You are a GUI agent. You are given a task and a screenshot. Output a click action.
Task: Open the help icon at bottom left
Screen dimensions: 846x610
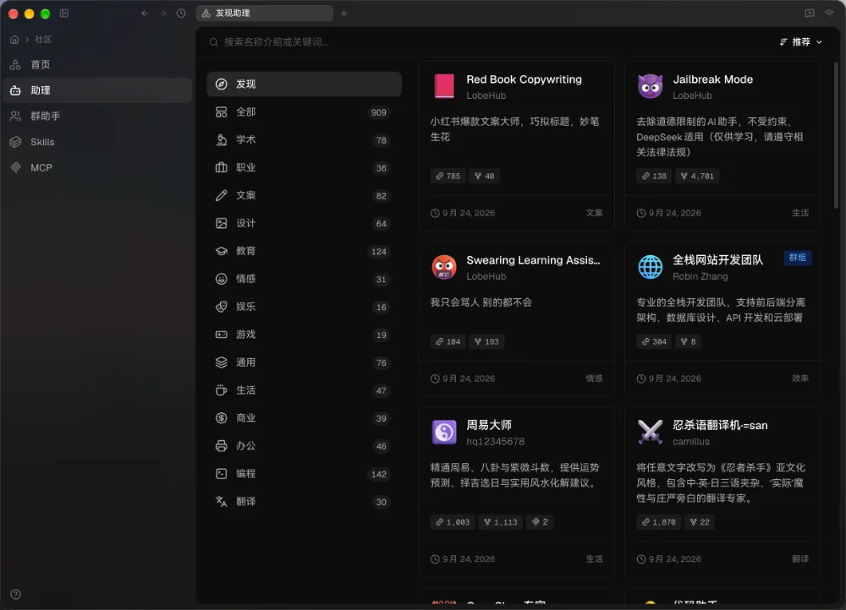(15, 595)
